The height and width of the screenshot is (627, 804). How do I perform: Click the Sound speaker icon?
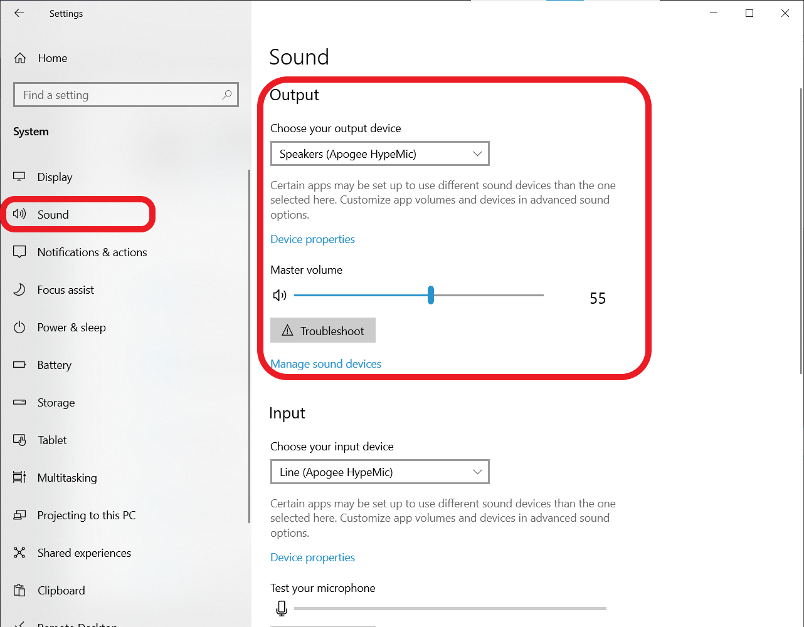coord(19,214)
